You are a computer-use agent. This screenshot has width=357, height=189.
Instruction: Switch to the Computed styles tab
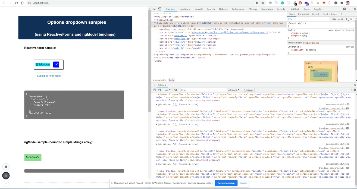pyautogui.click(x=303, y=14)
